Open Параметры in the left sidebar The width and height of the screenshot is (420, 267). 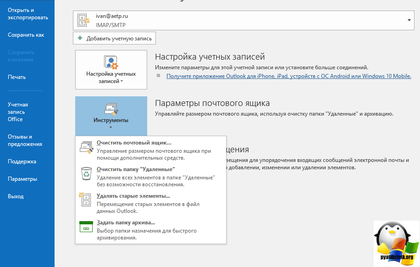[x=22, y=179]
